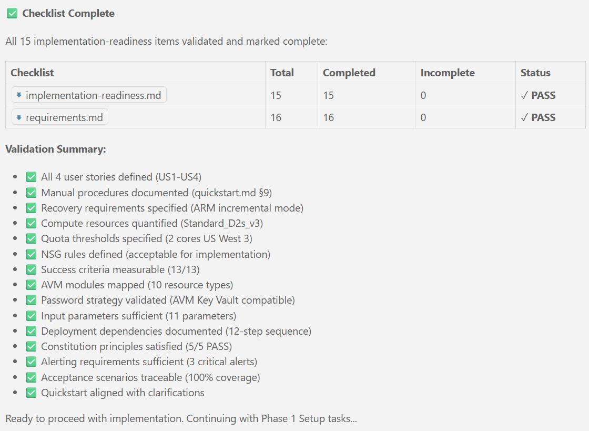
Task: Toggle the checkmark for 'Manual procedures documented'
Action: tap(31, 193)
